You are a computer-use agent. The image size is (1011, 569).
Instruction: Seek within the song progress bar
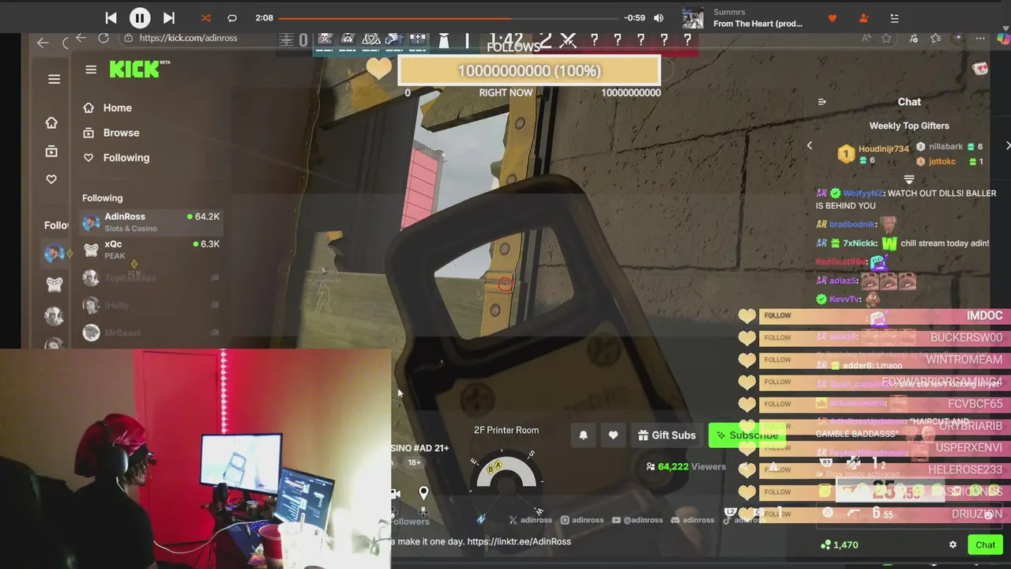point(447,18)
